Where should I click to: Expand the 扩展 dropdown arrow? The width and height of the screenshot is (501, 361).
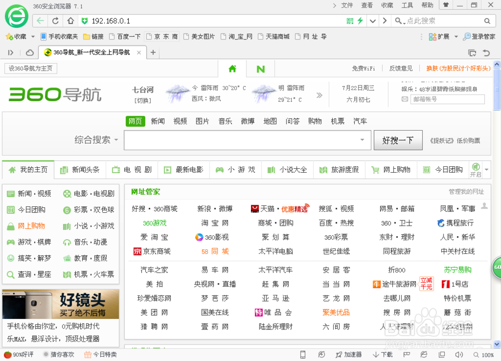coord(456,37)
